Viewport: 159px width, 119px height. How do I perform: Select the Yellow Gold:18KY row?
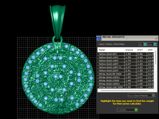coord(126,64)
